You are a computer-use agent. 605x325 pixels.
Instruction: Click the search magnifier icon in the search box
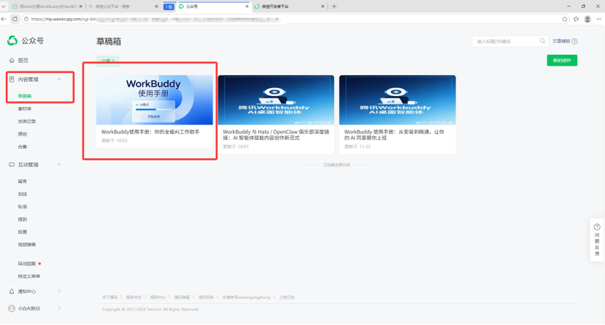point(542,42)
